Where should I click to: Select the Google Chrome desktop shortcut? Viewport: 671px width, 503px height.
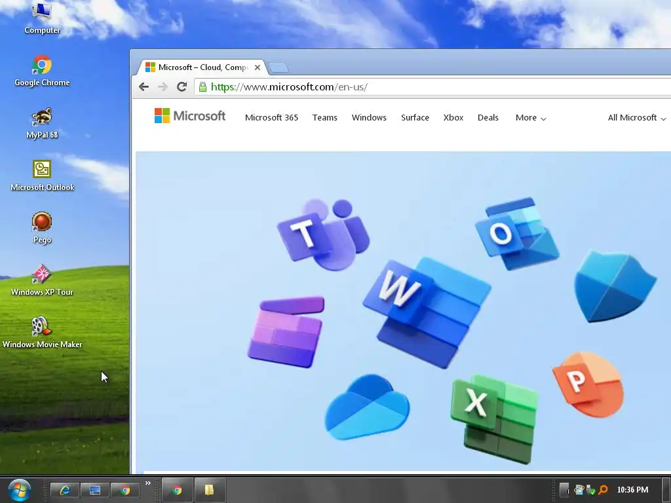[x=42, y=71]
